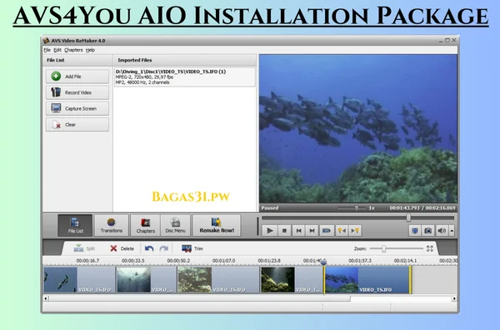Click the AVS Video ReMaker title bar icon

(47, 41)
